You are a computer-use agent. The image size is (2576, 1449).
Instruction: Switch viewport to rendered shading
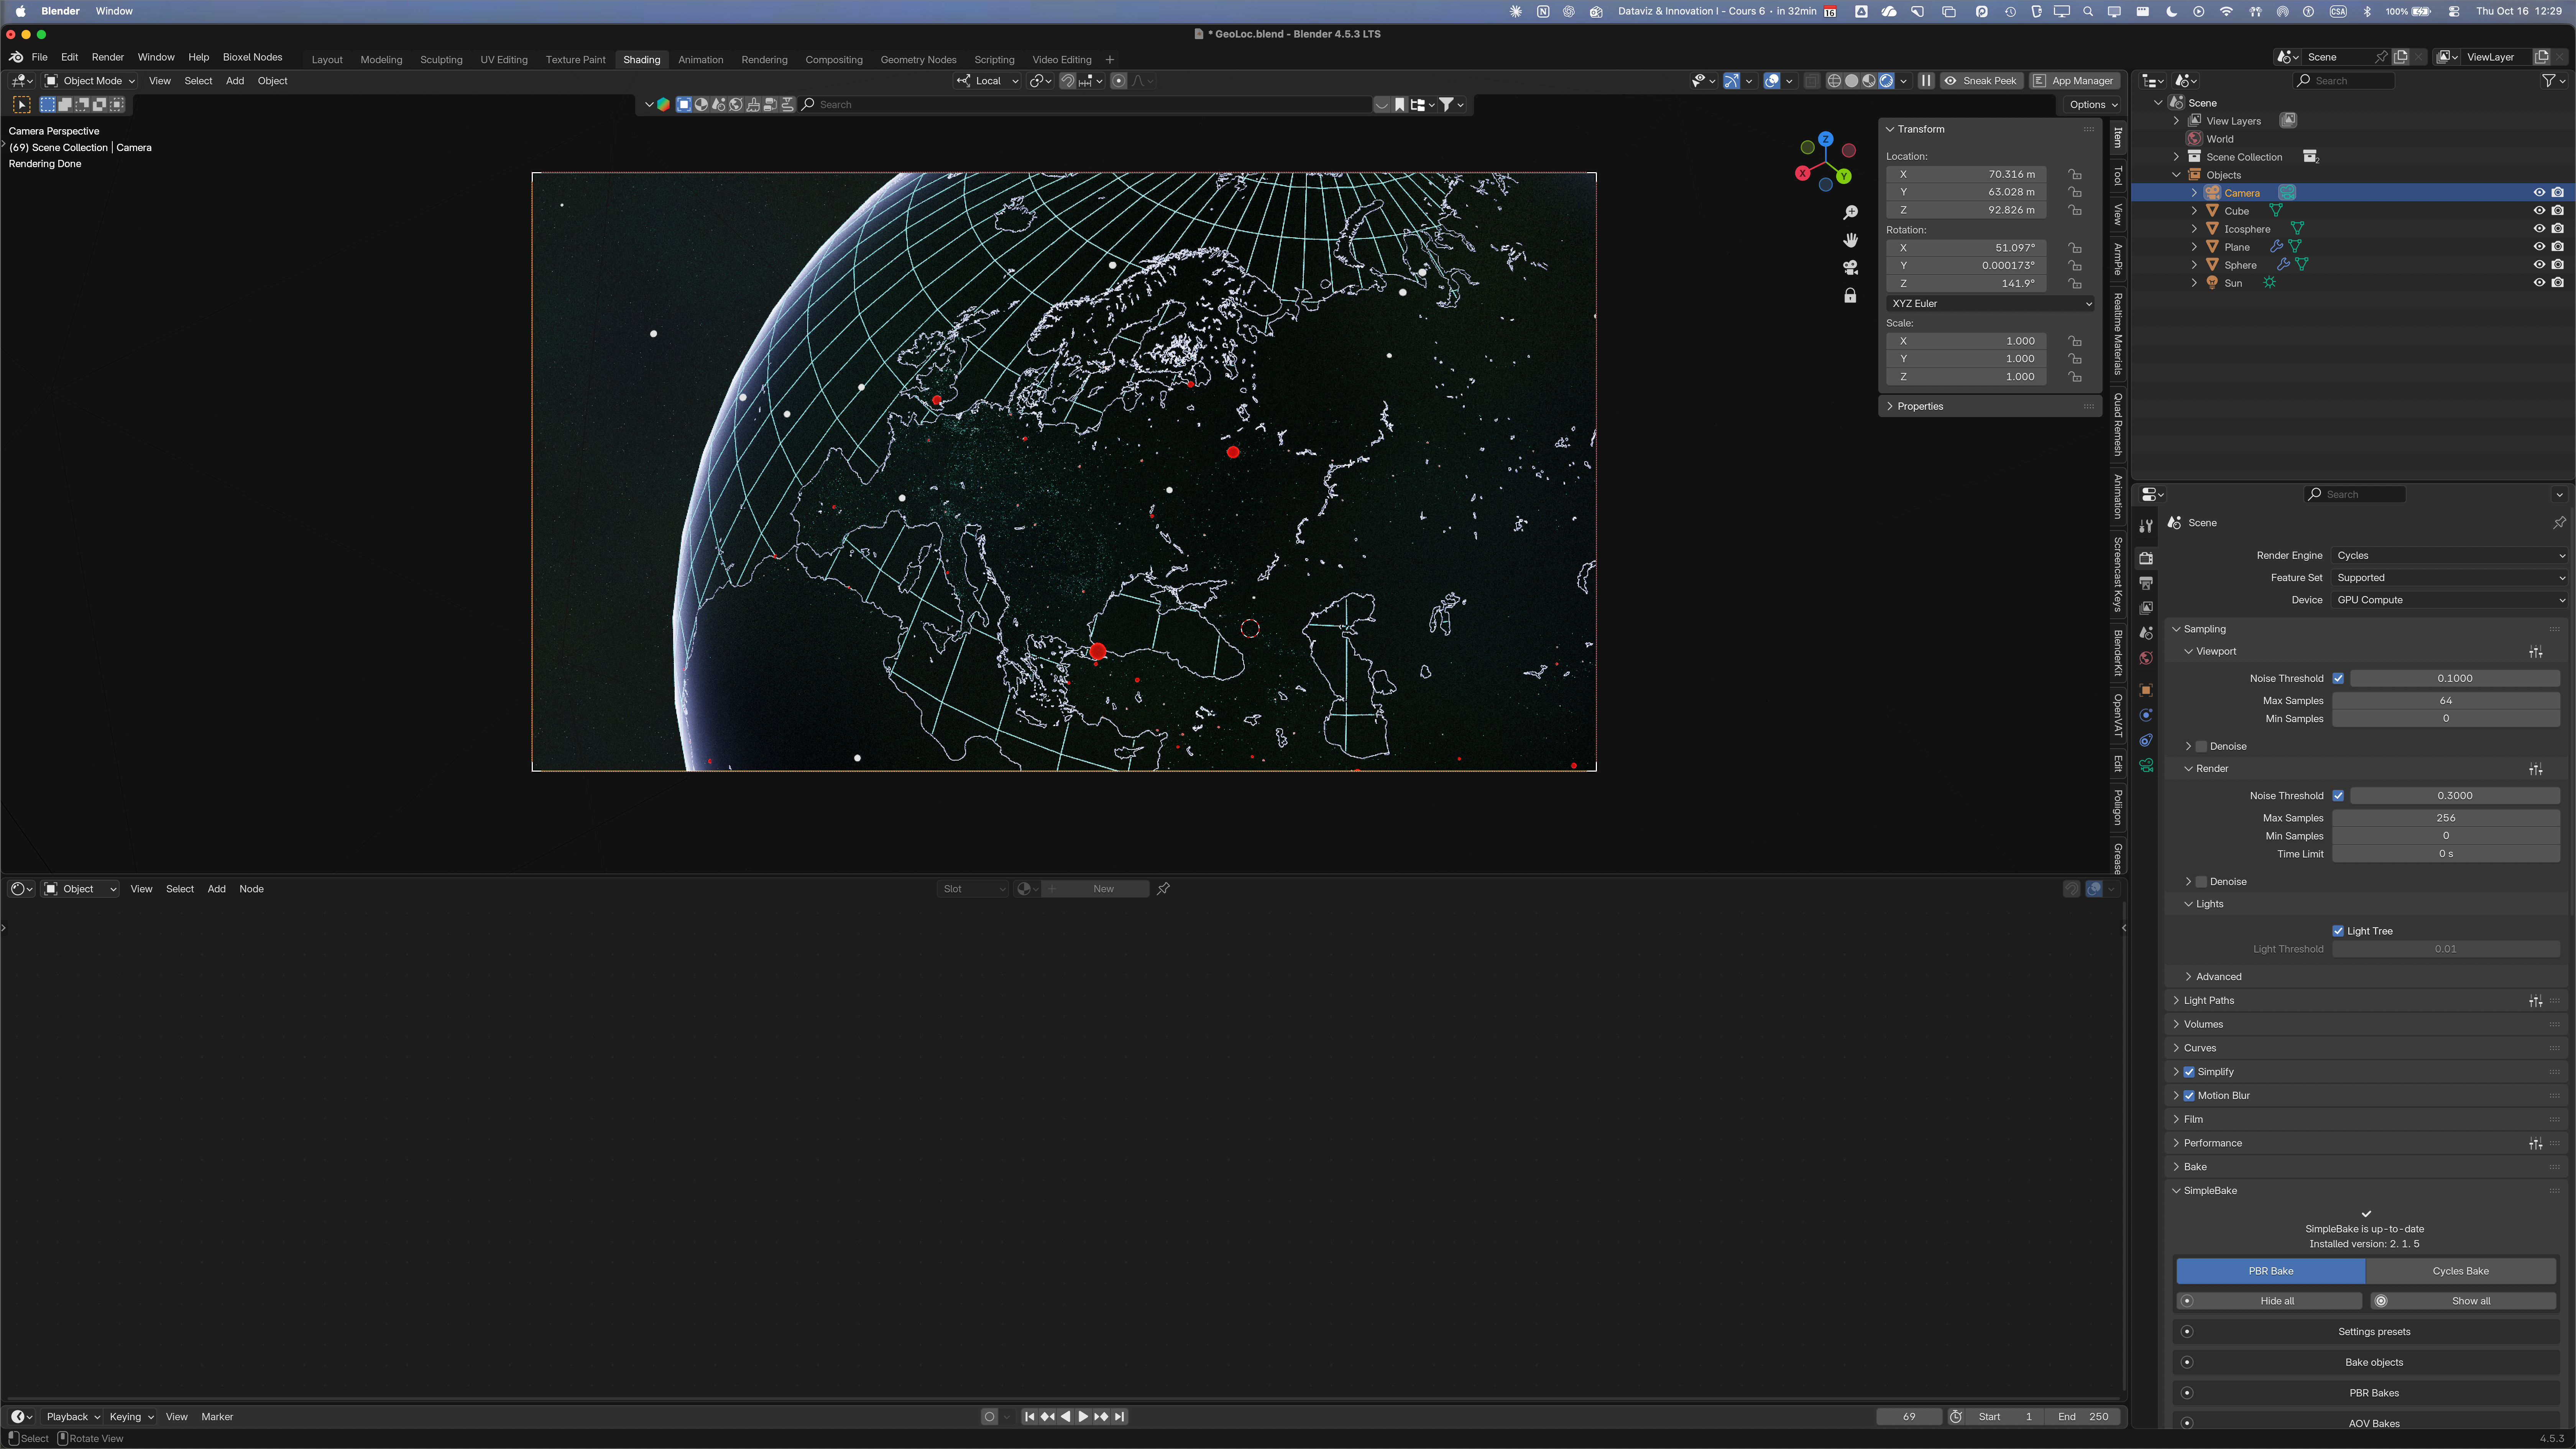coord(1886,81)
